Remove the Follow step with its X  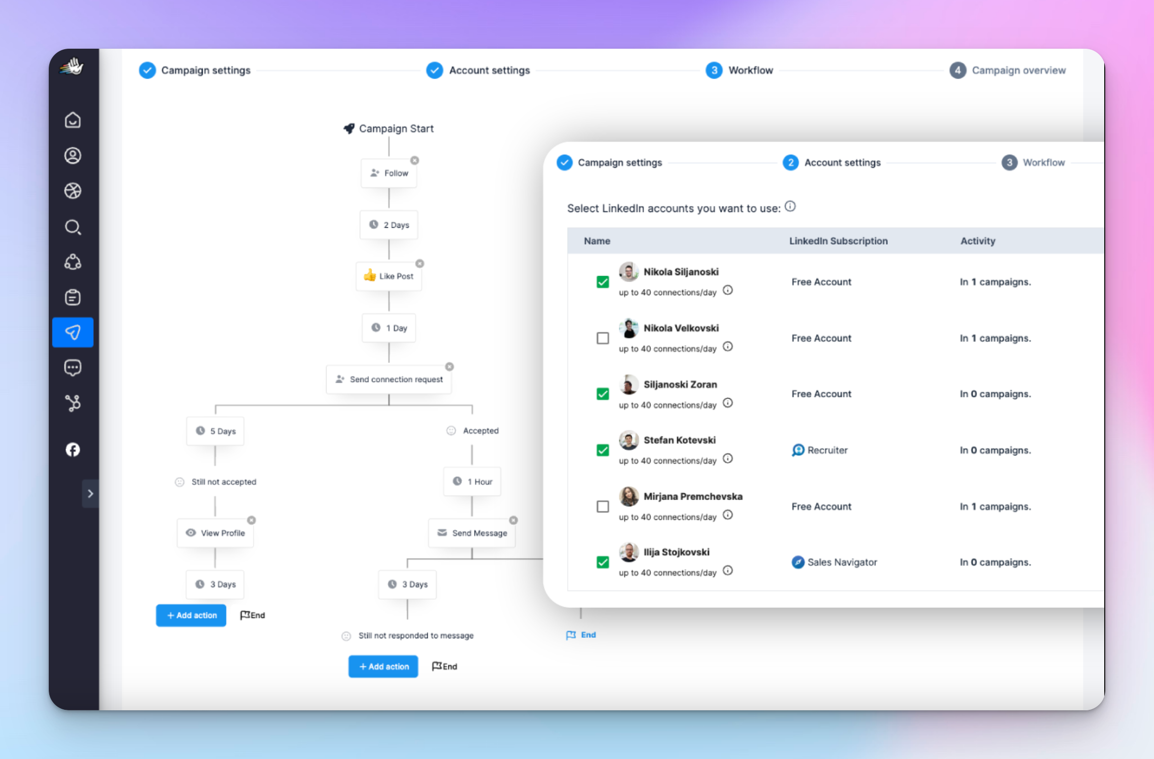pyautogui.click(x=415, y=160)
